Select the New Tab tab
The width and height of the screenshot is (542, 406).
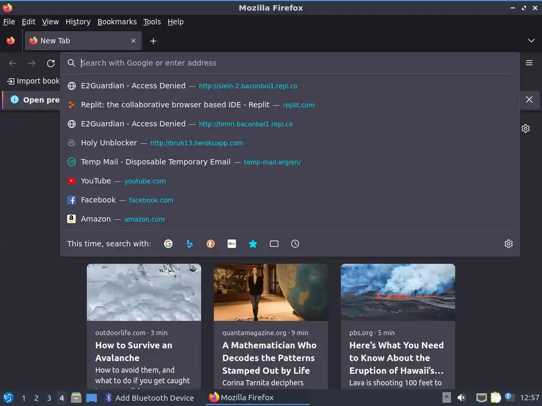click(83, 41)
